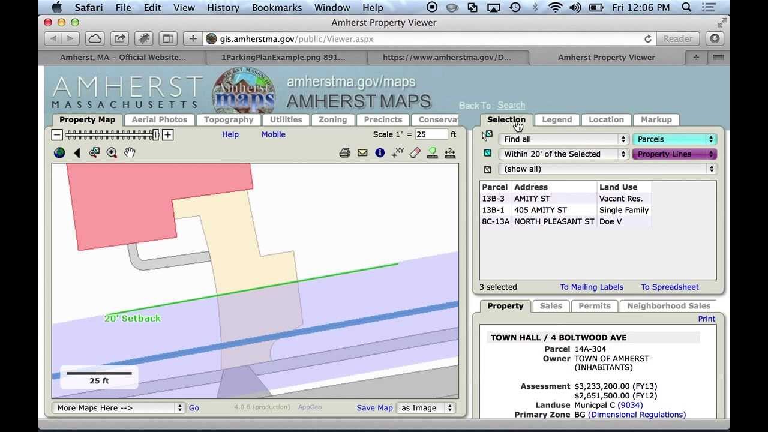Open the Property Lines dropdown
Image resolution: width=768 pixels, height=432 pixels.
[x=674, y=154]
